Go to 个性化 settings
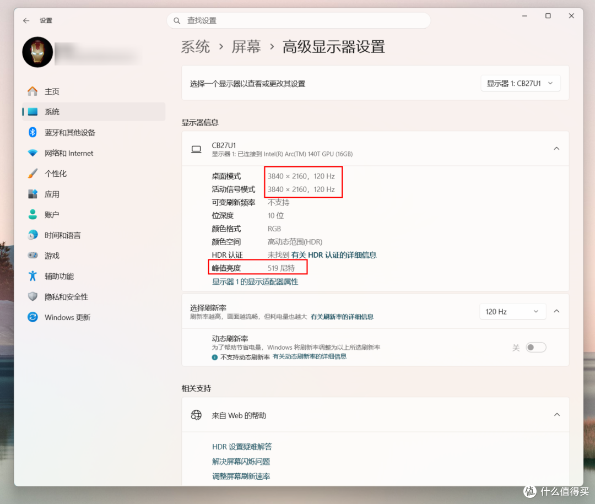This screenshot has height=504, width=595. coord(93,174)
